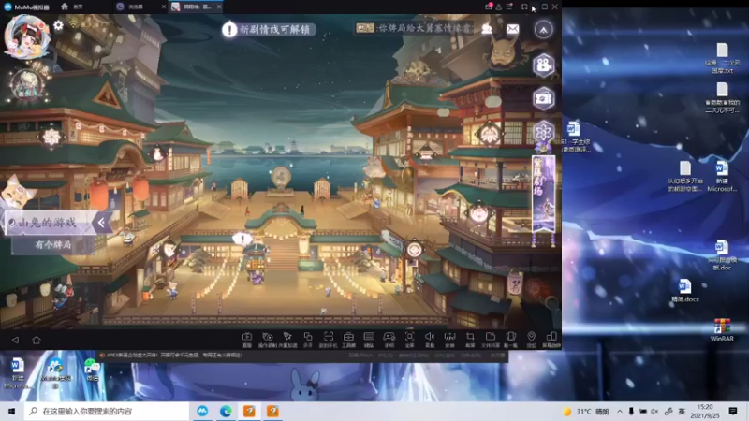Open the toolbox (工具箱) icon
Viewport: 749px width, 421px height.
coord(348,340)
